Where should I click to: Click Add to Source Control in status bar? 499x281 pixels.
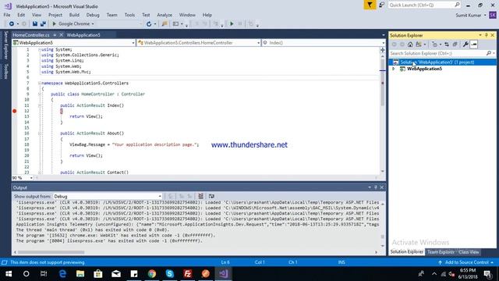tap(466, 262)
